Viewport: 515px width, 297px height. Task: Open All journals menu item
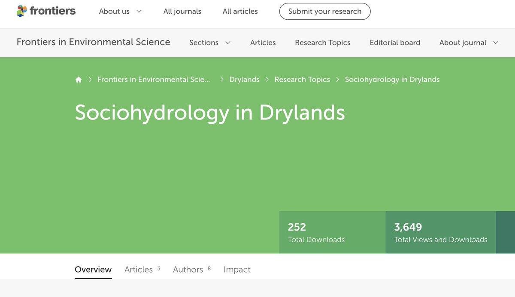pos(182,12)
